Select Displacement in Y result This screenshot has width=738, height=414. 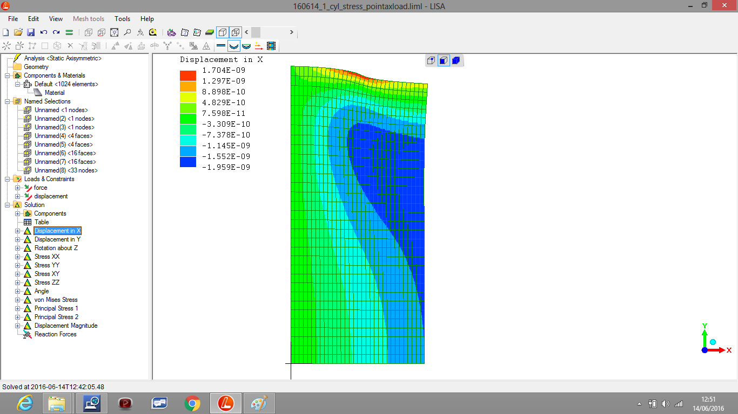57,239
